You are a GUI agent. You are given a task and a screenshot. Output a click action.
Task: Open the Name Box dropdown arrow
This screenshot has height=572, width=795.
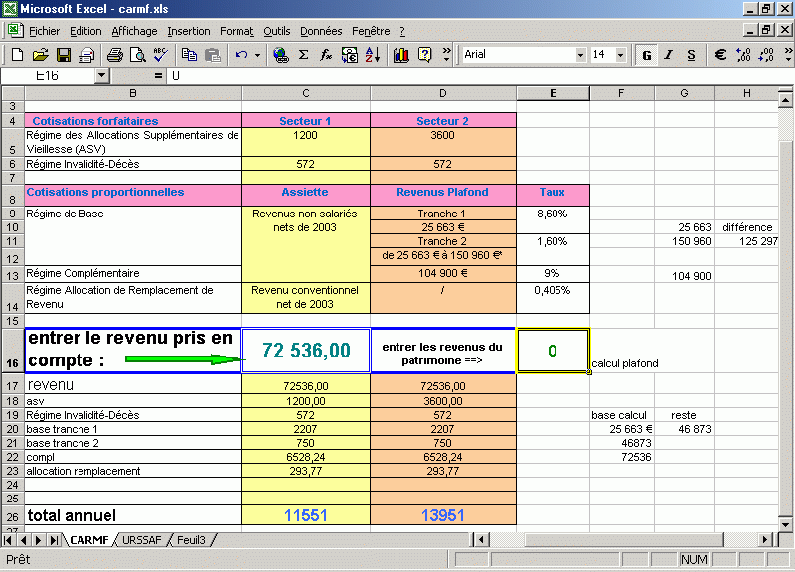(x=101, y=75)
